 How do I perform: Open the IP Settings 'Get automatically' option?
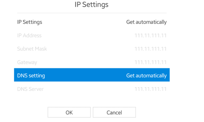(x=146, y=22)
